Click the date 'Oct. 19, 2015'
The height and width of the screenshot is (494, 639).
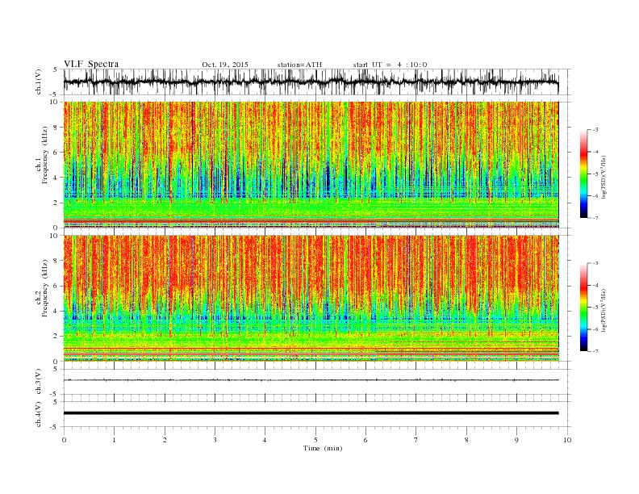tap(225, 65)
